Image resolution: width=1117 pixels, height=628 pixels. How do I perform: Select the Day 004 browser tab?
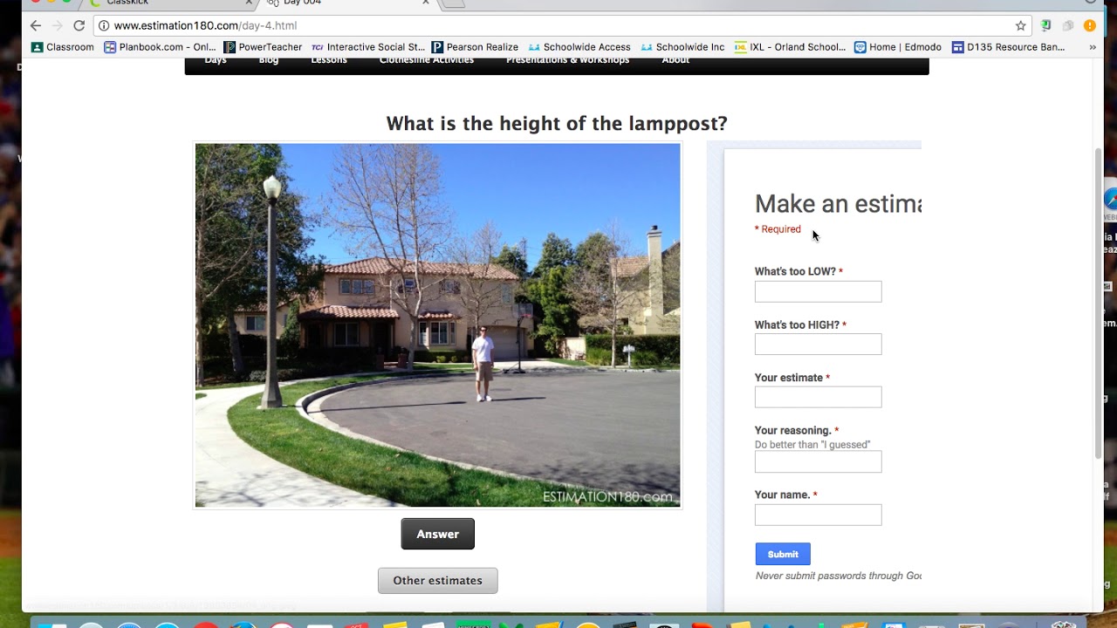[x=347, y=3]
